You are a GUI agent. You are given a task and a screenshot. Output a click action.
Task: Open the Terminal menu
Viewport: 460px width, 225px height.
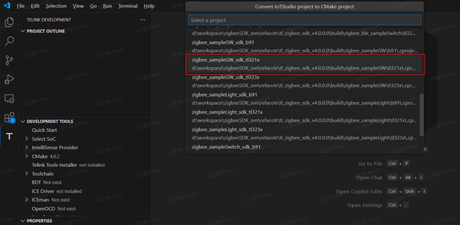point(128,6)
